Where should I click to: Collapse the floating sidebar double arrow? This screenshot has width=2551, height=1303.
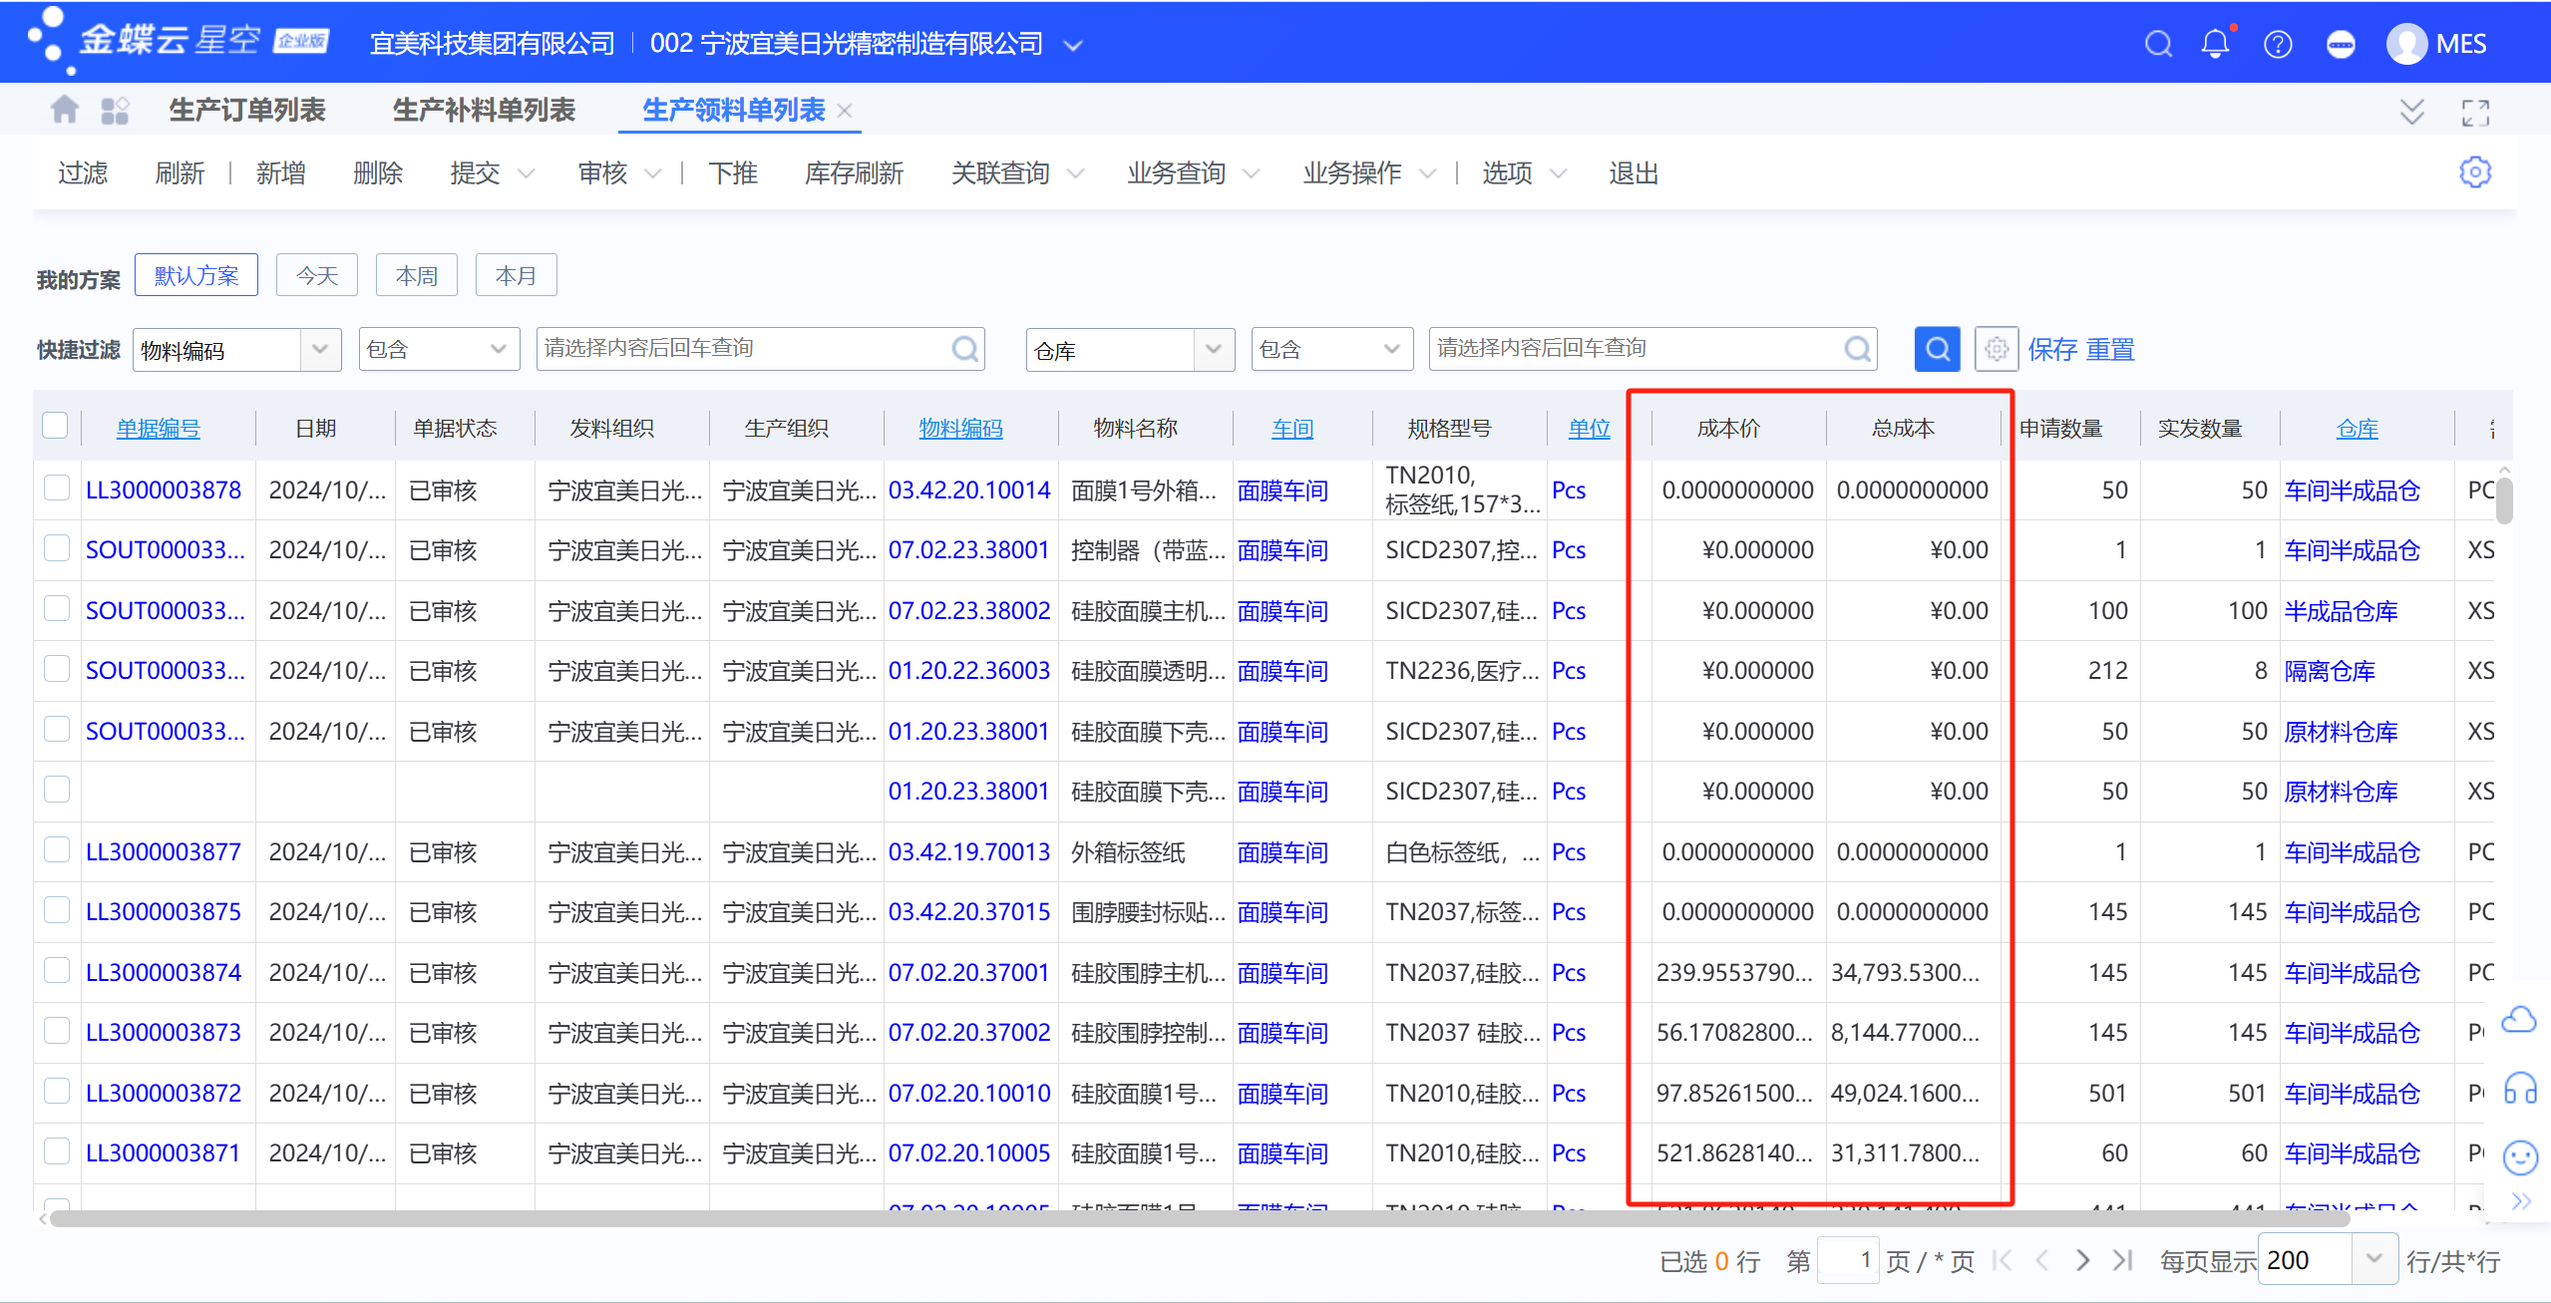click(2521, 1200)
